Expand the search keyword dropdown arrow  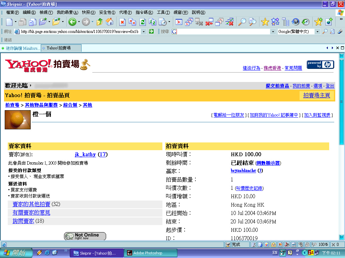click(x=273, y=32)
